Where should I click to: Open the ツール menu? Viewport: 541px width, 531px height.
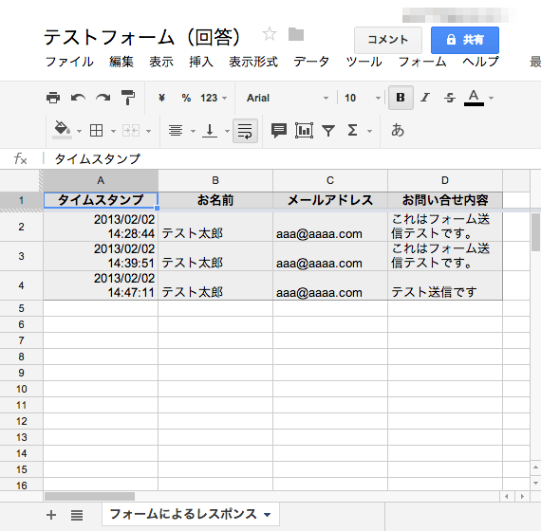pyautogui.click(x=364, y=62)
